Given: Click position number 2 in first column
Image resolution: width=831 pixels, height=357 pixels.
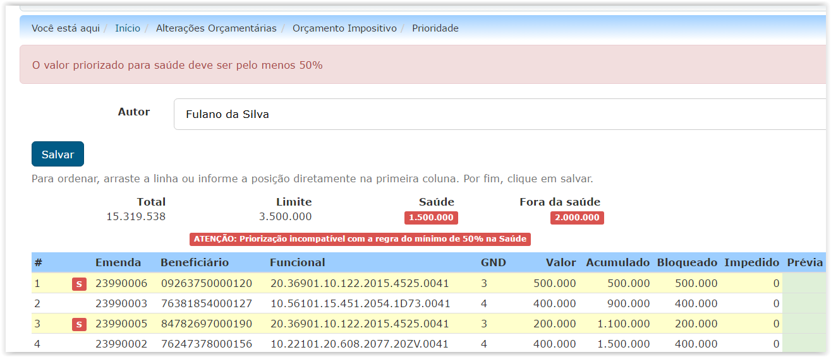Looking at the screenshot, I should coord(37,304).
